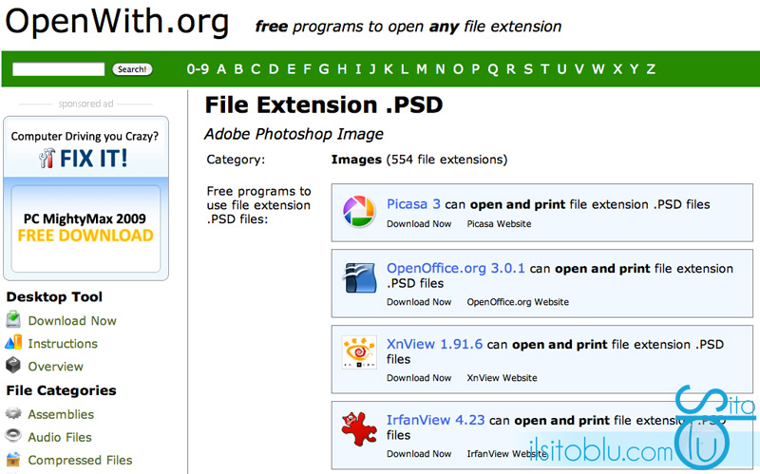
Task: Click the Instructions sidebar icon
Action: [13, 344]
